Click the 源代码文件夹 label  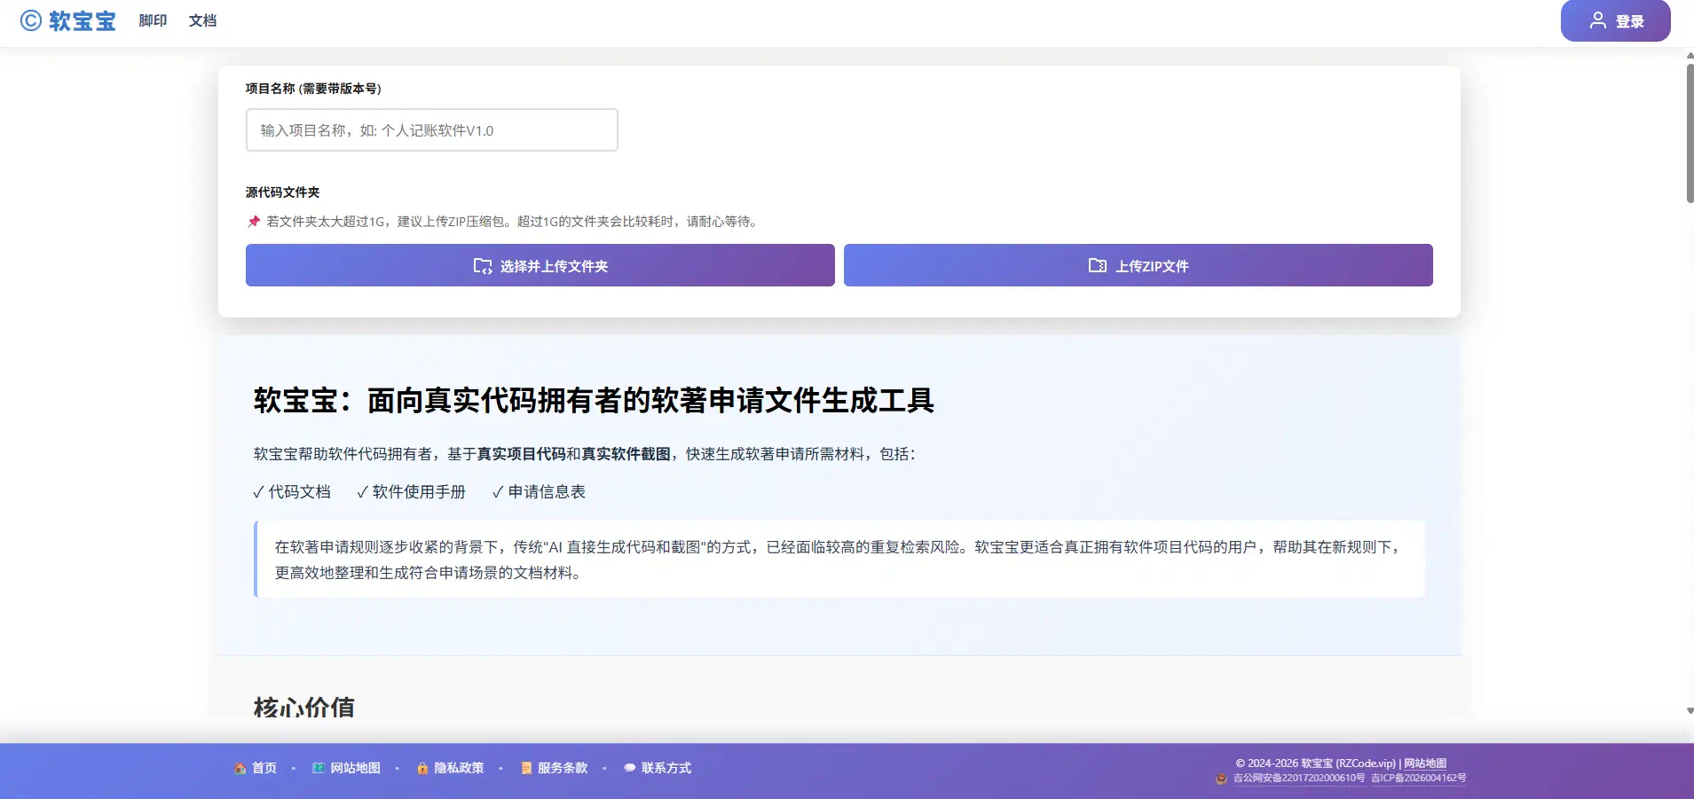coord(282,192)
